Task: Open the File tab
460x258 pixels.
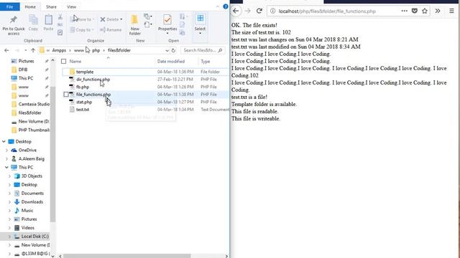Action: (9, 6)
